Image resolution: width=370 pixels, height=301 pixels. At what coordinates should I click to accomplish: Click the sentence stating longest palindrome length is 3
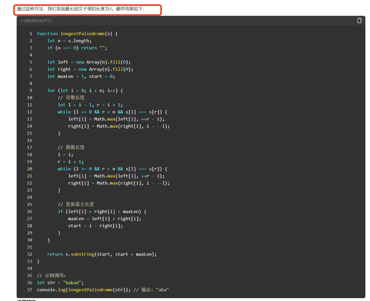(x=80, y=9)
